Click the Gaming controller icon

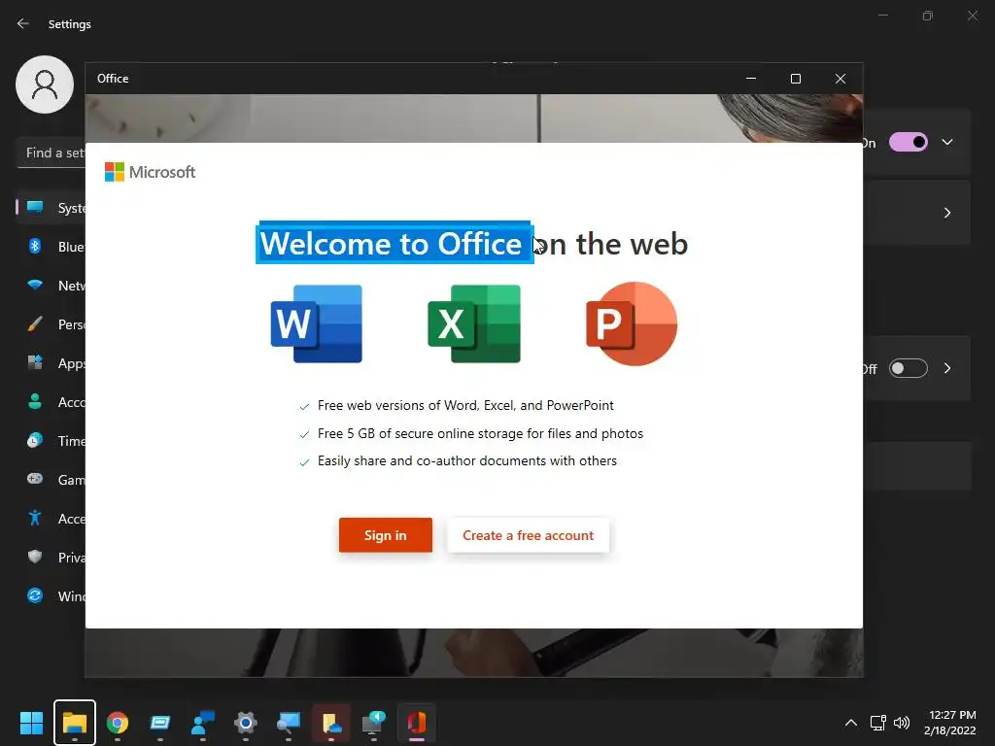(35, 479)
